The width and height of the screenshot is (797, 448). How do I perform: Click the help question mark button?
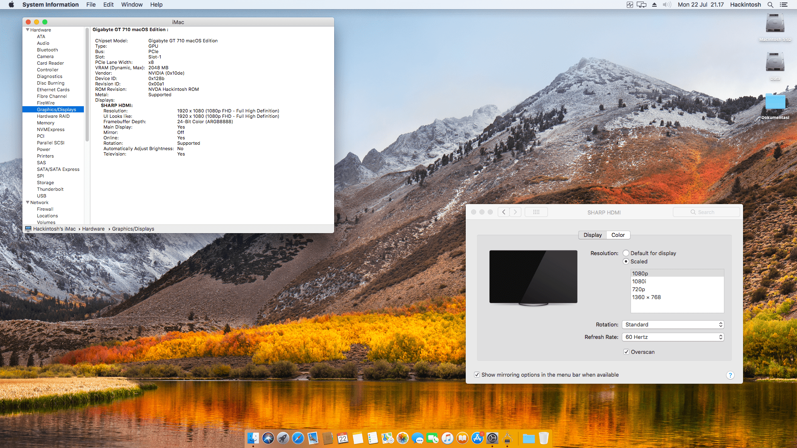pyautogui.click(x=730, y=375)
